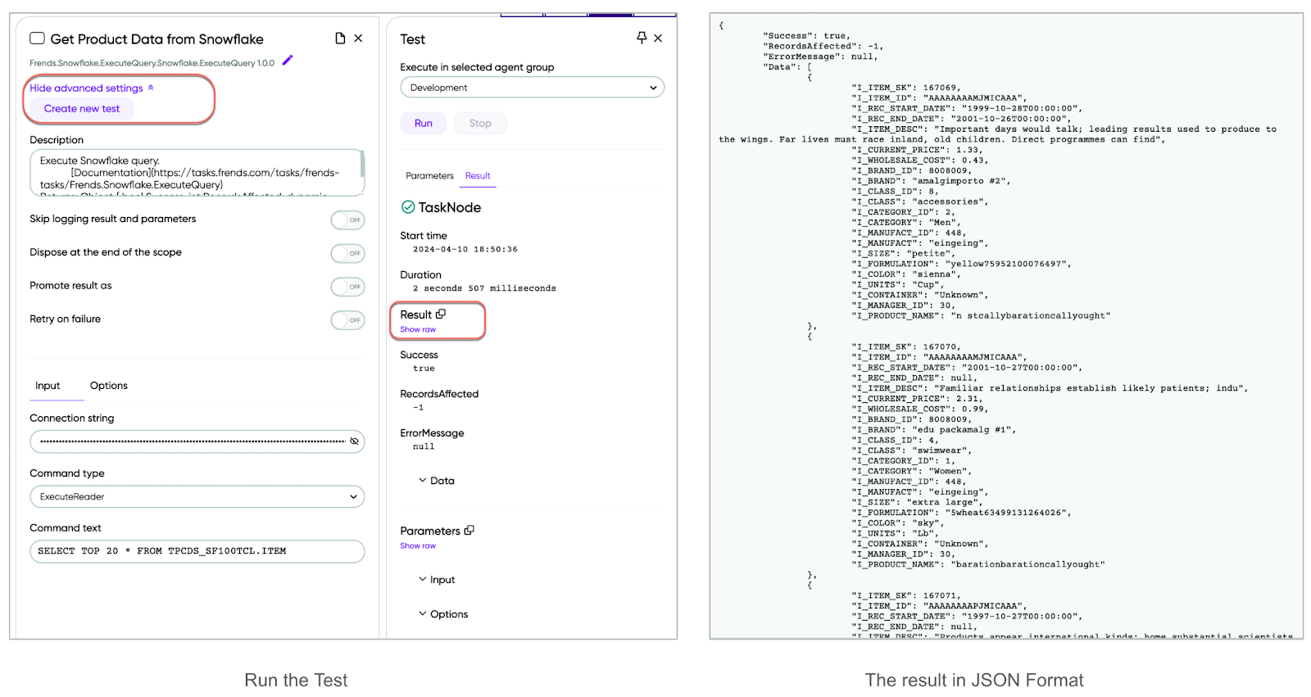
Task: Toggle Dispose at the end of scope
Action: 348,253
